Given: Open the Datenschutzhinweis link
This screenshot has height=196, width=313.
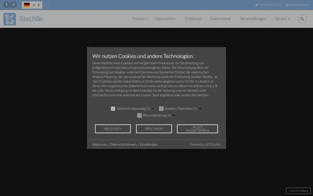Looking at the screenshot, I should pyautogui.click(x=123, y=144).
